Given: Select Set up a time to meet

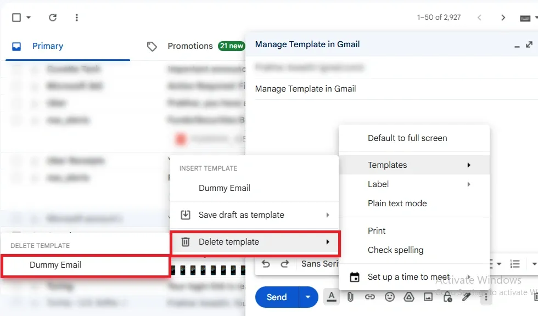Looking at the screenshot, I should coord(414,277).
